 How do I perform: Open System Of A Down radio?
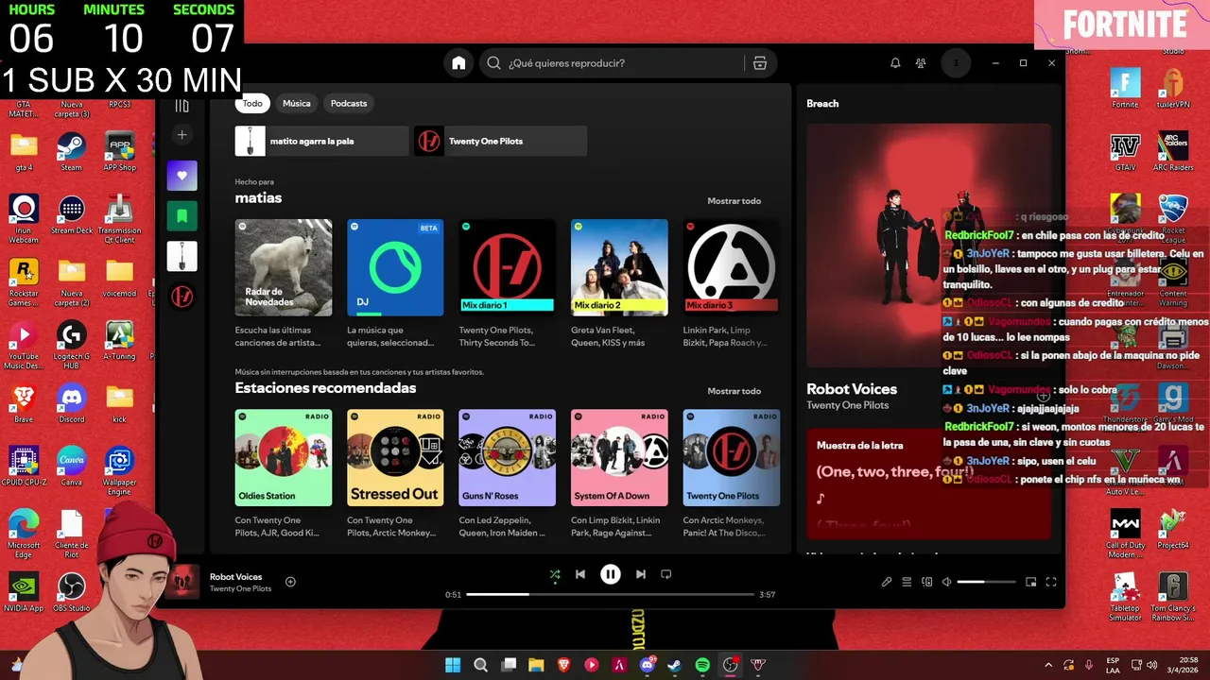619,457
